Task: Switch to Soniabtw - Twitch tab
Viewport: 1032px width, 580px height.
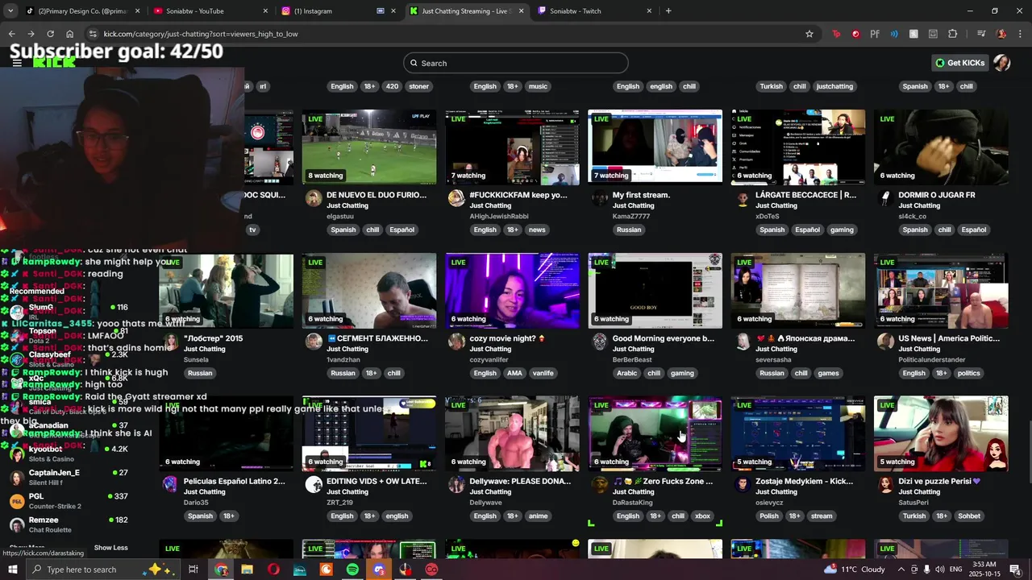Action: pos(595,11)
